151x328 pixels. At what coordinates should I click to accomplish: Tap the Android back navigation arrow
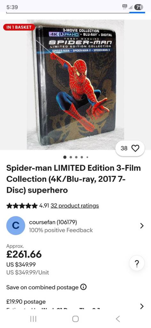118,319
